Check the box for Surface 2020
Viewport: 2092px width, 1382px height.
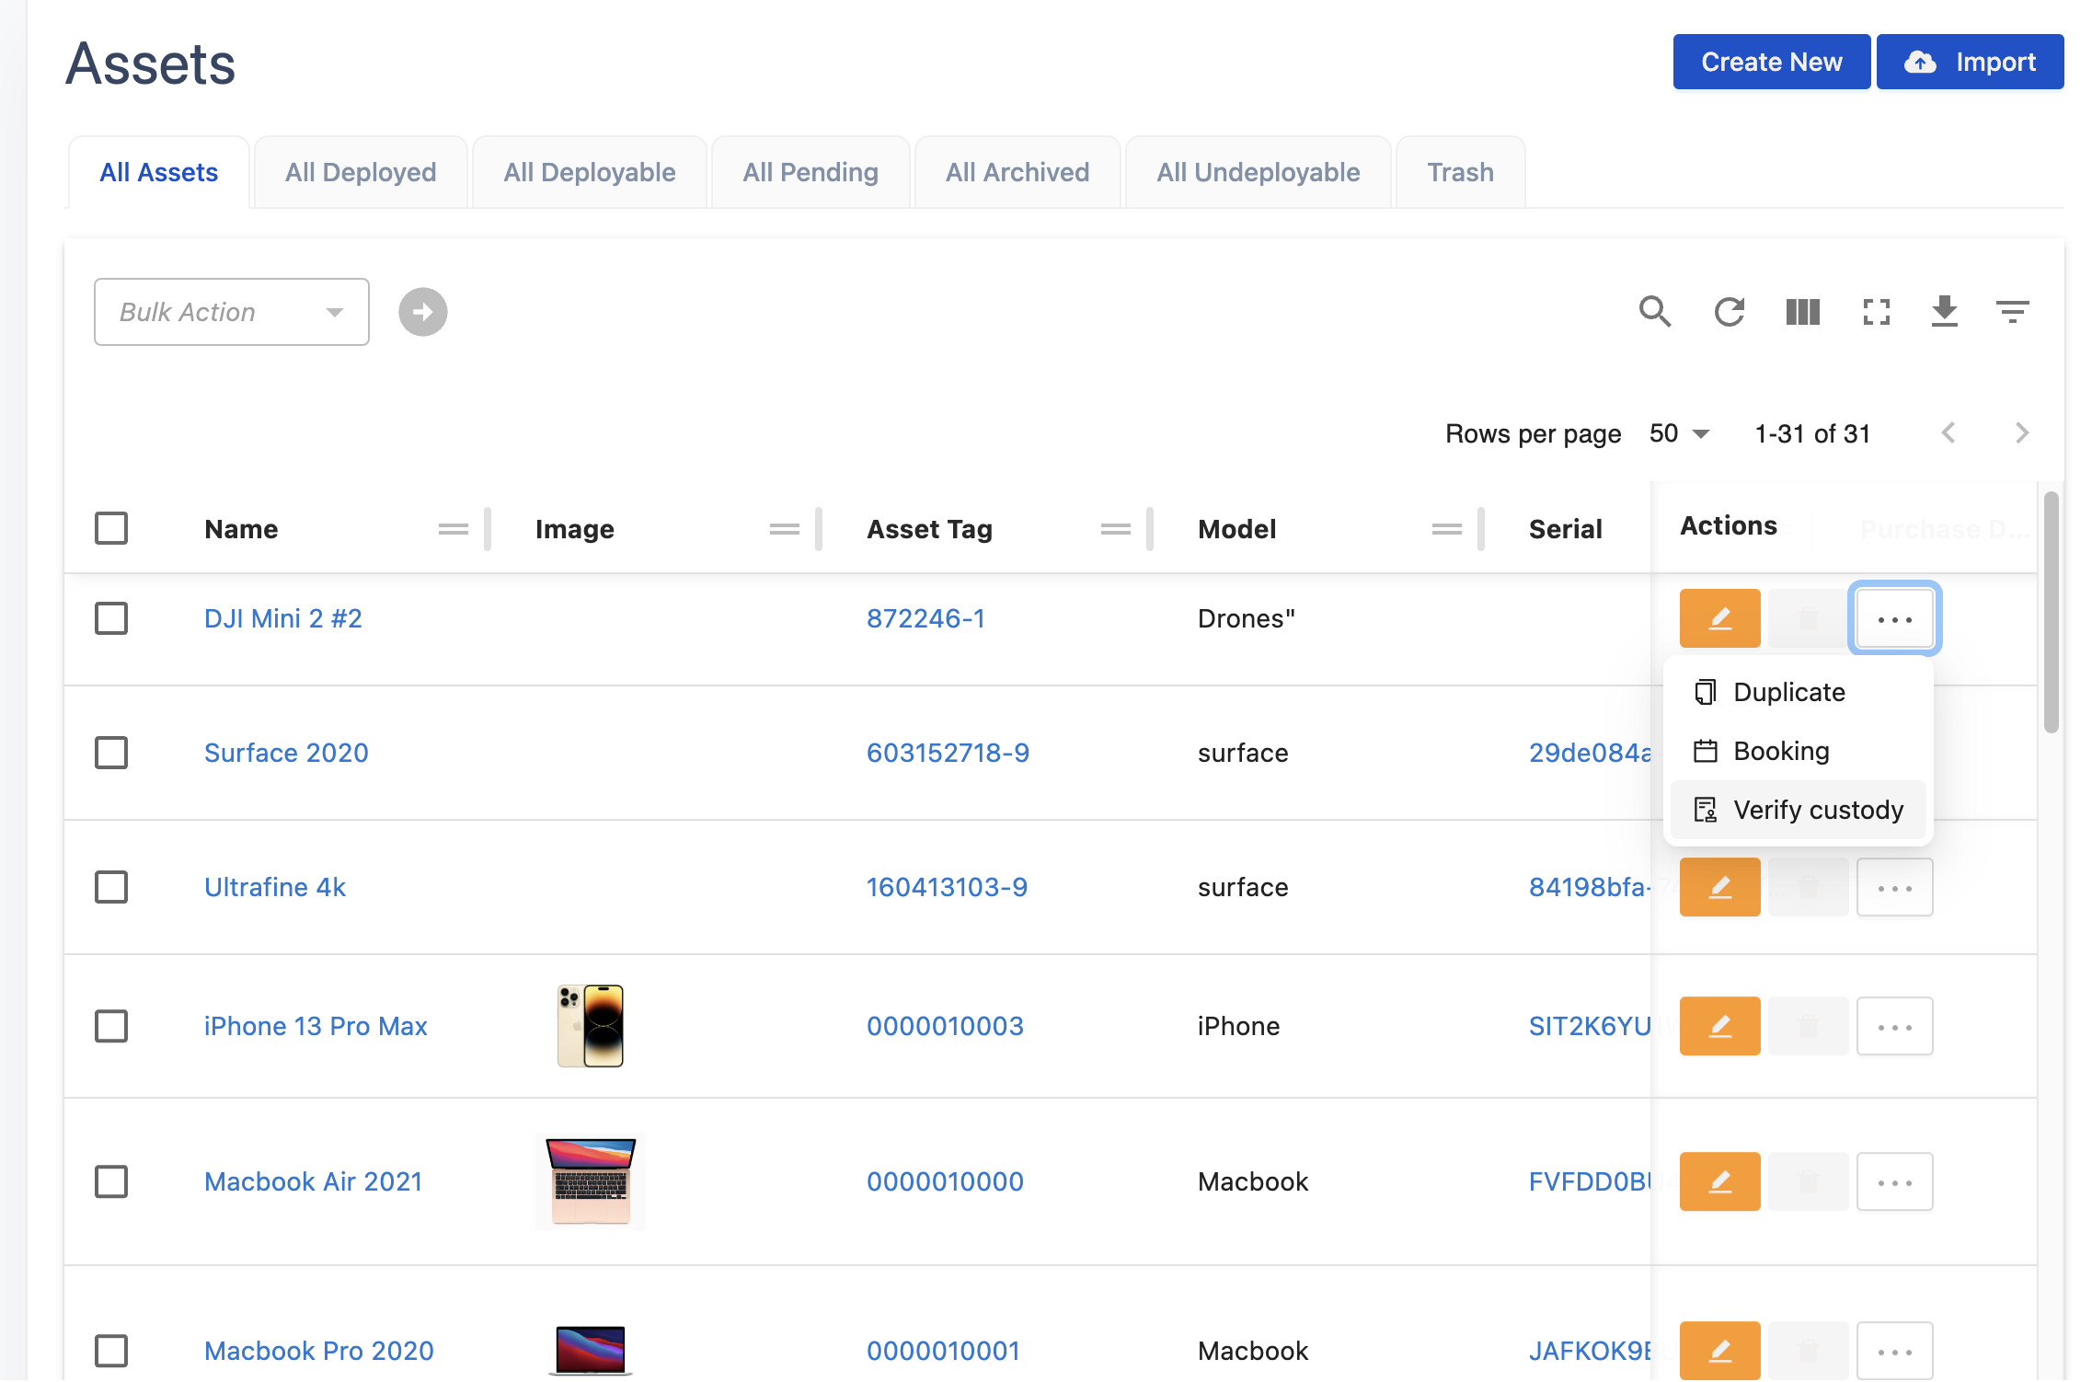pyautogui.click(x=111, y=753)
